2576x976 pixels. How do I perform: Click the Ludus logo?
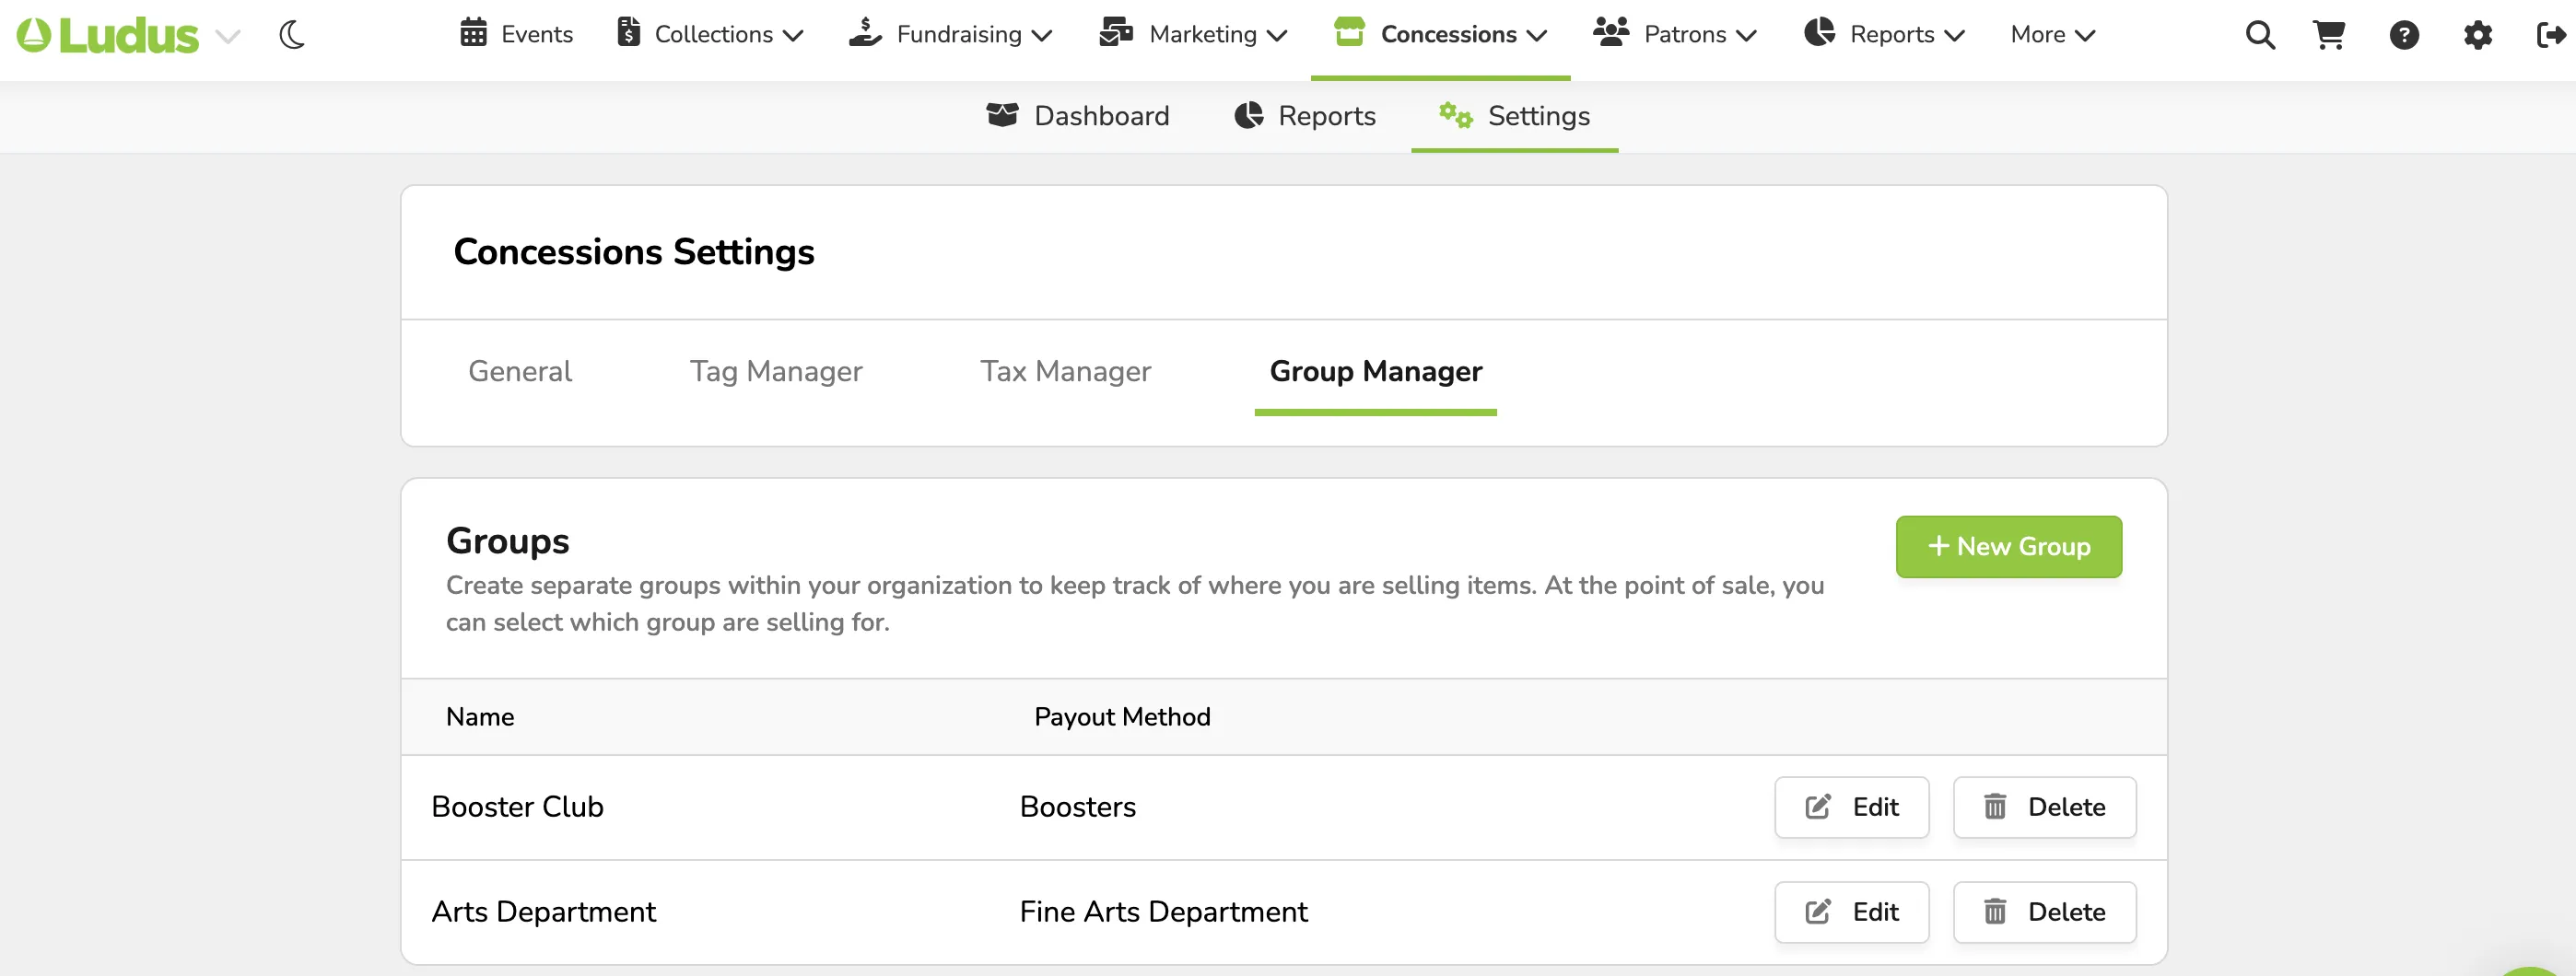(108, 35)
